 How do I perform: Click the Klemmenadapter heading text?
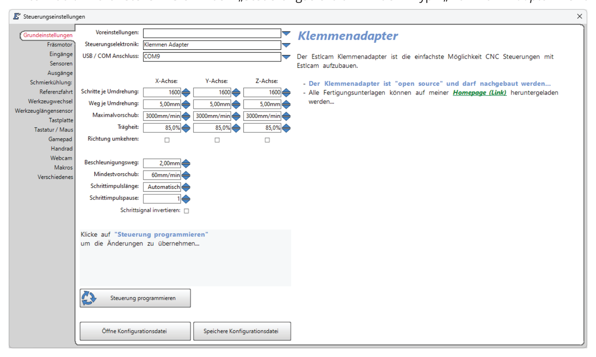tap(348, 36)
